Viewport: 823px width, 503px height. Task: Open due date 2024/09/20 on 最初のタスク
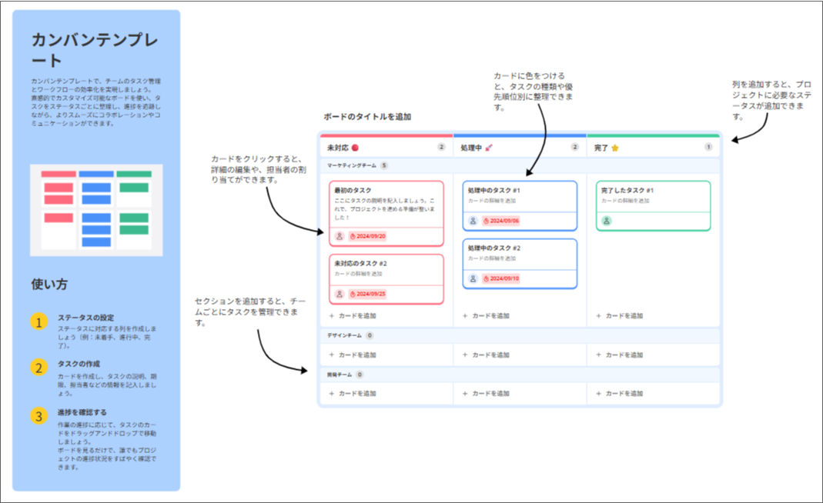368,236
